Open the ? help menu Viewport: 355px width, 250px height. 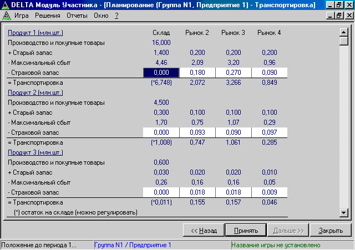116,16
